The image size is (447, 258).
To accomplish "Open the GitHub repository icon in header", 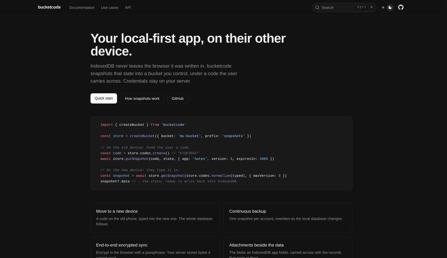I will point(401,8).
